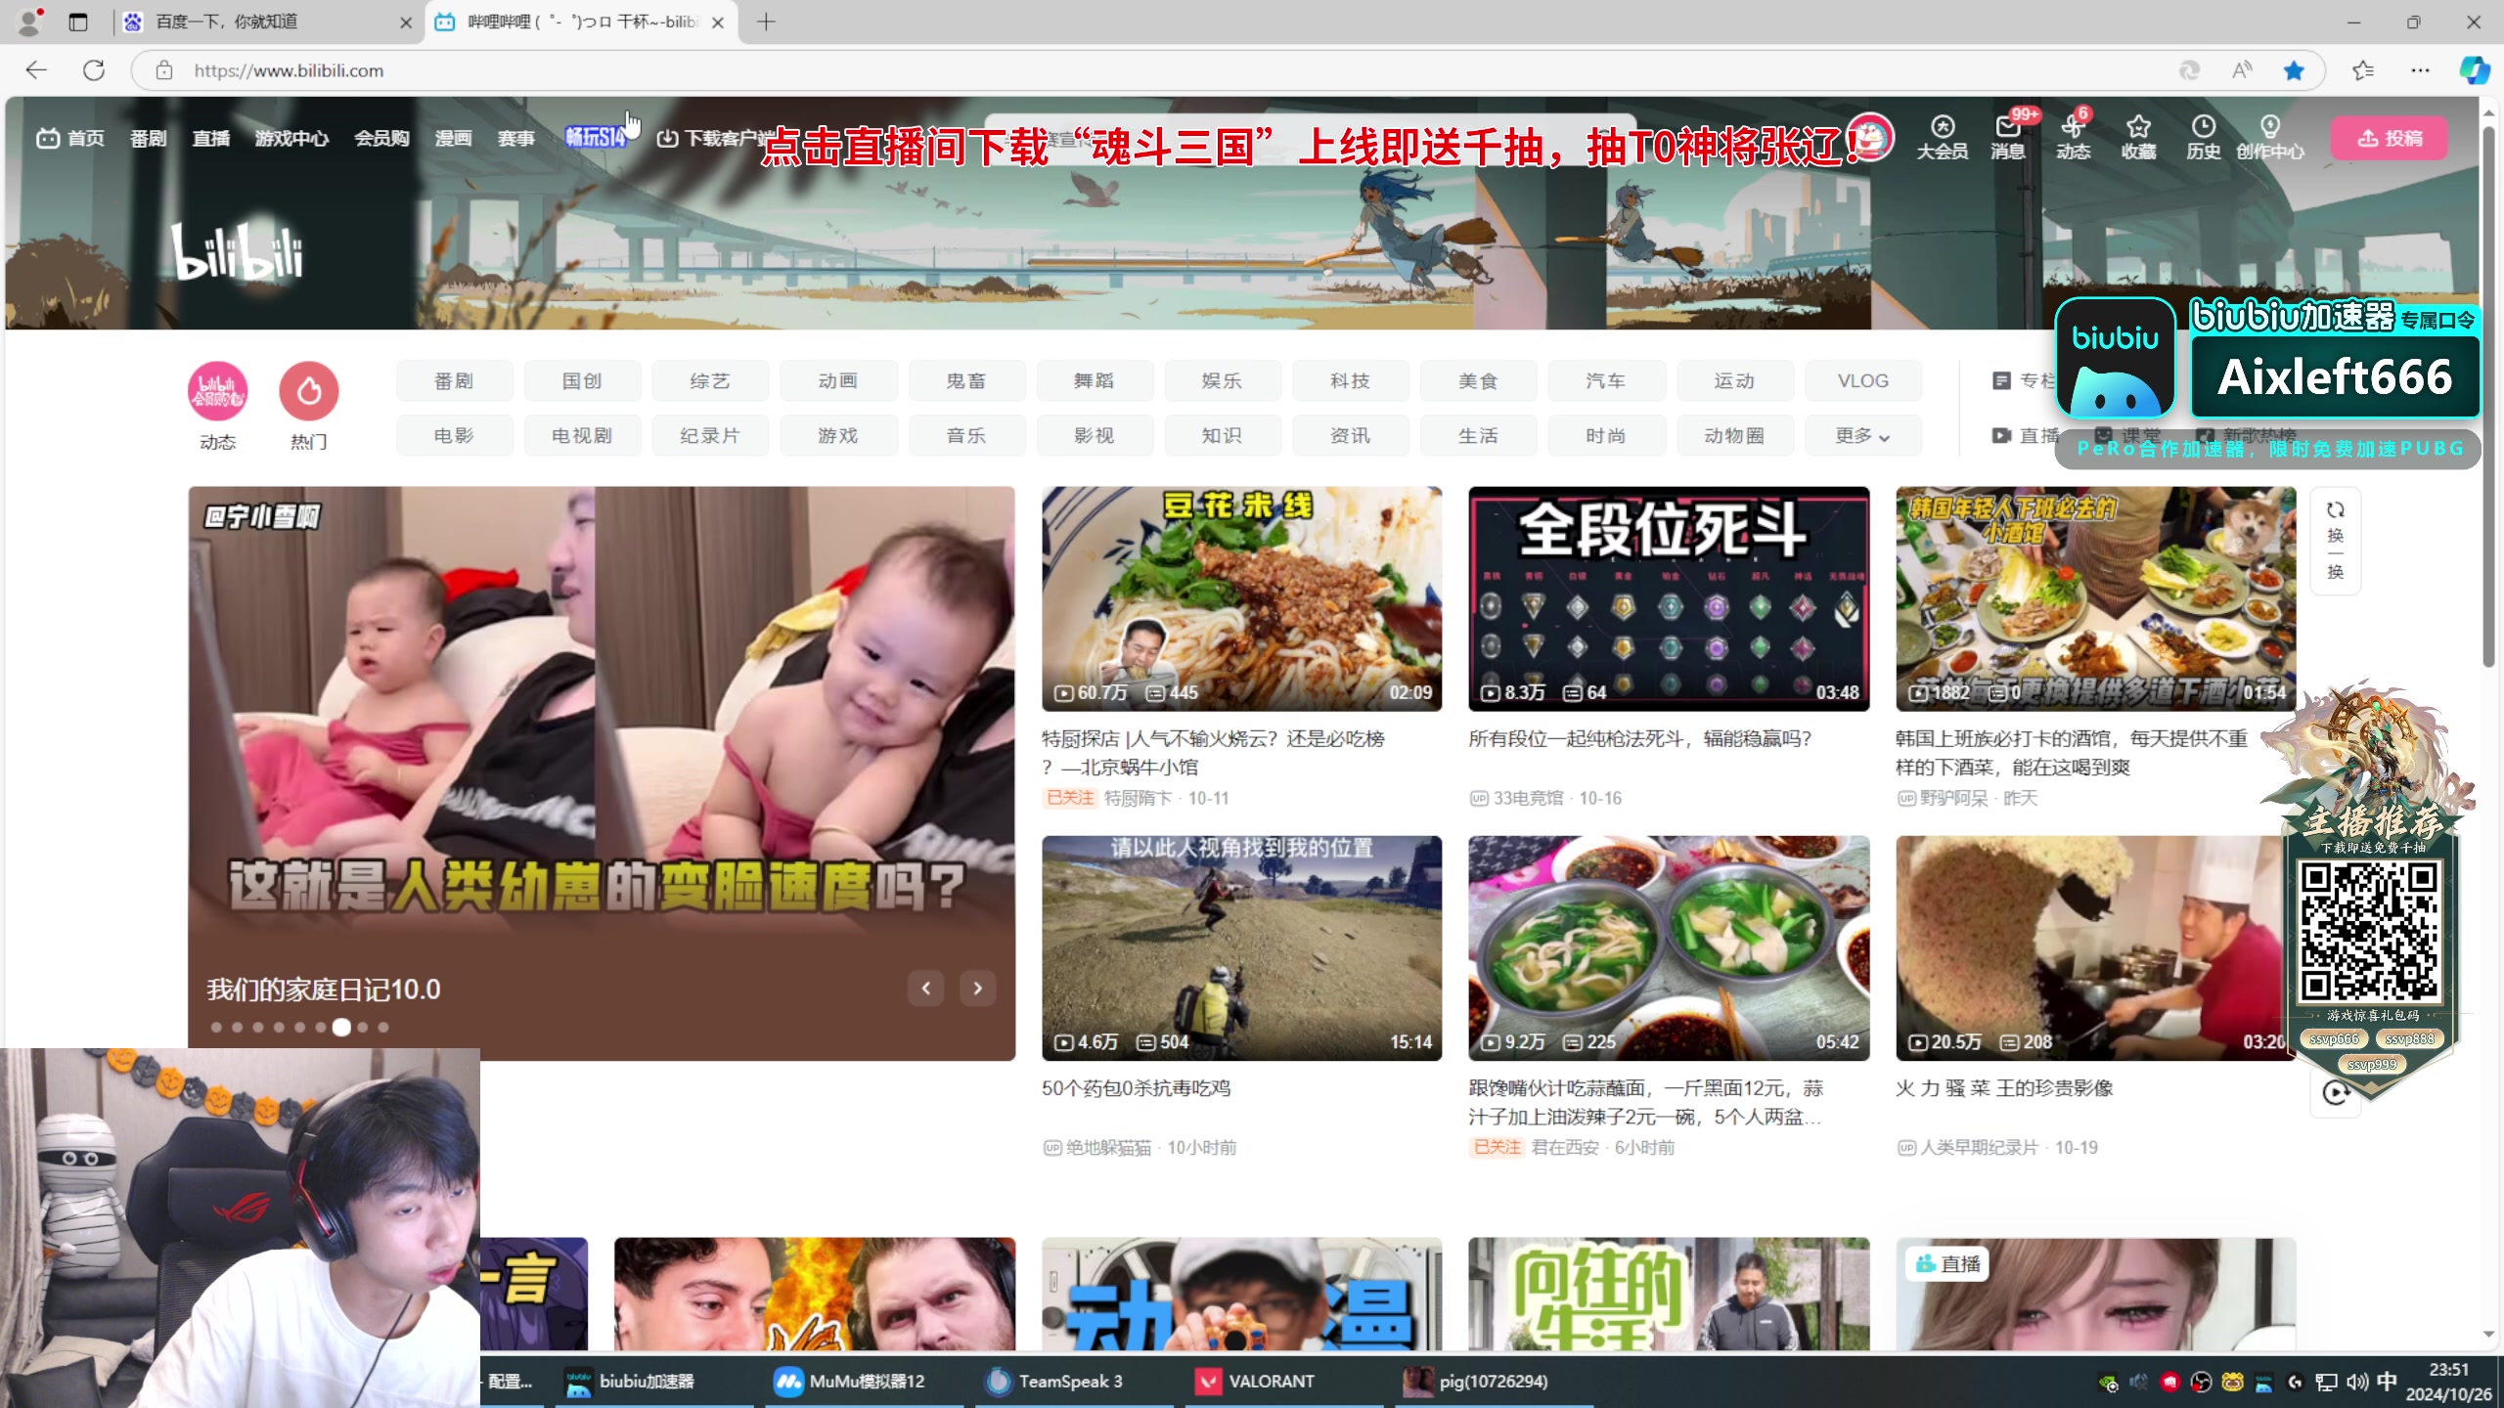Open browser settings and more menu
The width and height of the screenshot is (2504, 1408).
[x=2420, y=70]
